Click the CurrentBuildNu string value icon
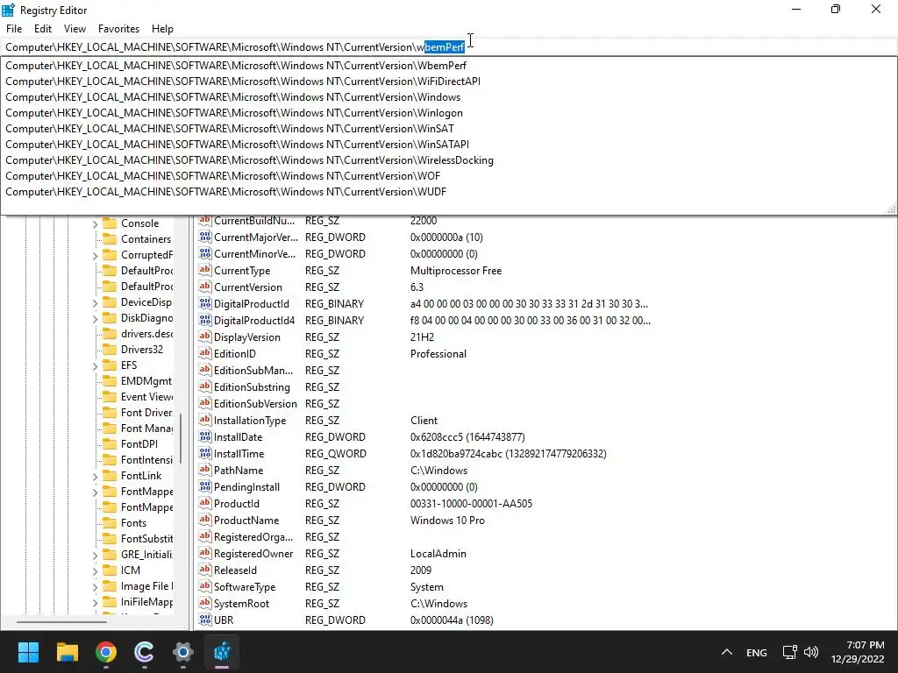 [204, 220]
